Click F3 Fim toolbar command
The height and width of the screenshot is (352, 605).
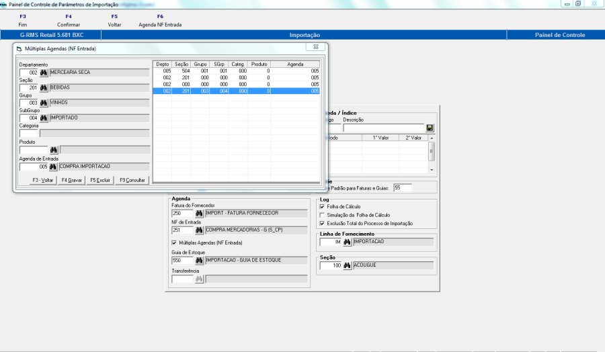click(23, 20)
